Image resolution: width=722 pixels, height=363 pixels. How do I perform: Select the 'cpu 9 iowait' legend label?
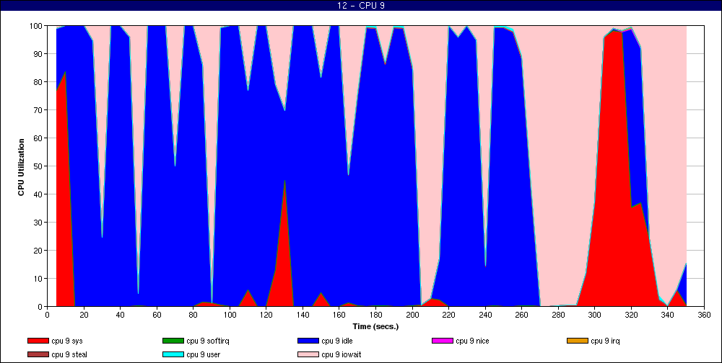coord(342,355)
